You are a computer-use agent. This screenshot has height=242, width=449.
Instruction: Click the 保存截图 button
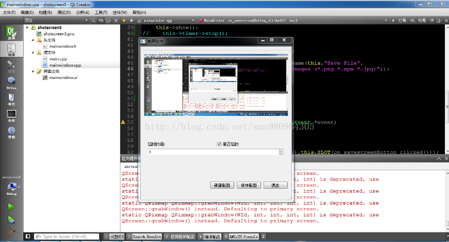click(249, 185)
